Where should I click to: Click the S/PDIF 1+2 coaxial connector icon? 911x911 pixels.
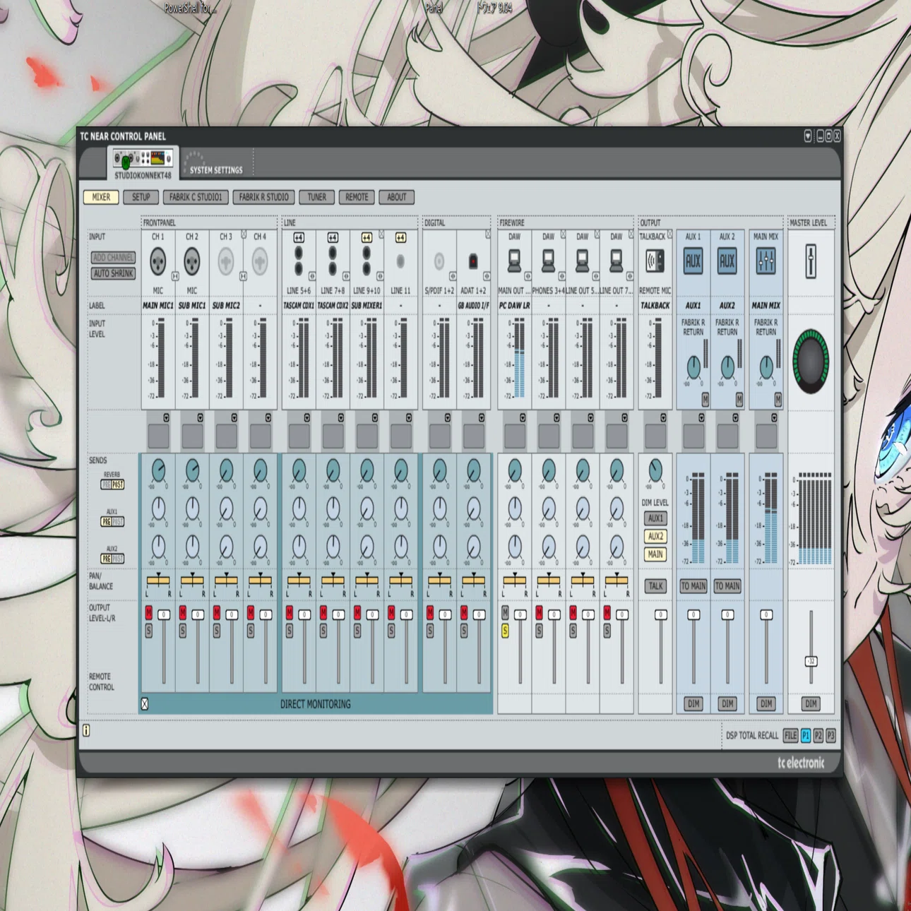[x=439, y=261]
